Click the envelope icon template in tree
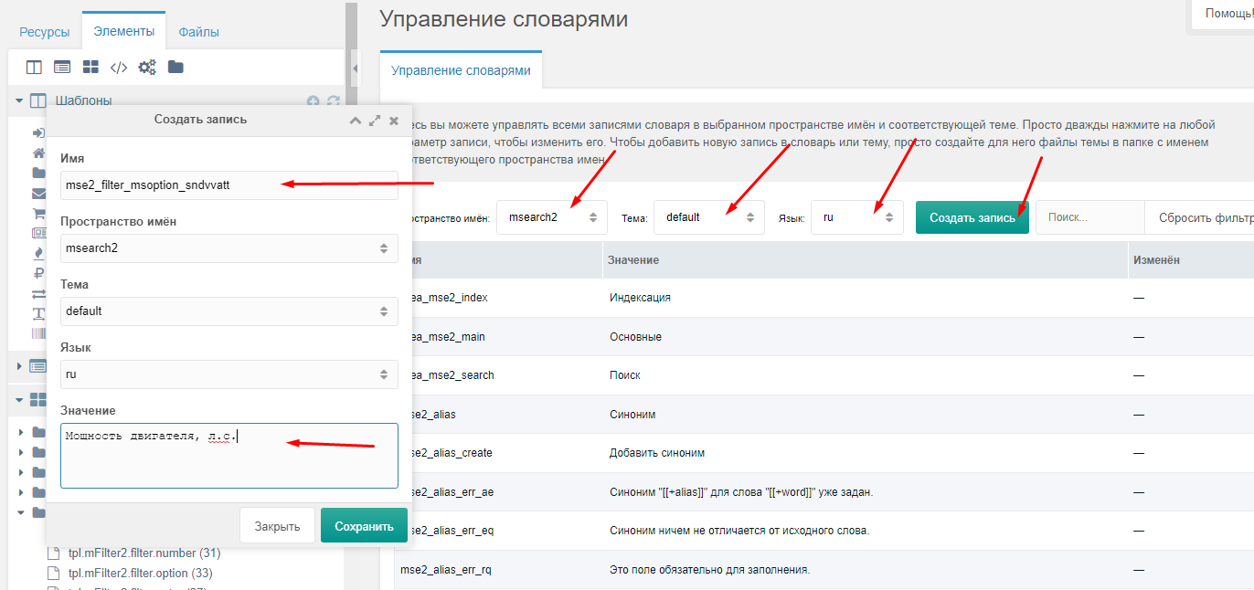This screenshot has width=1254, height=590. tap(38, 193)
